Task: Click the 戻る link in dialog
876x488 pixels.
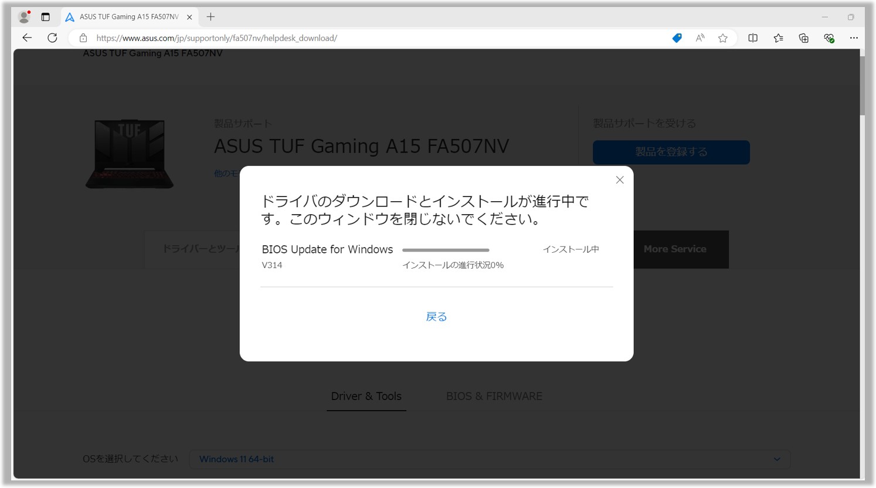Action: 436,317
